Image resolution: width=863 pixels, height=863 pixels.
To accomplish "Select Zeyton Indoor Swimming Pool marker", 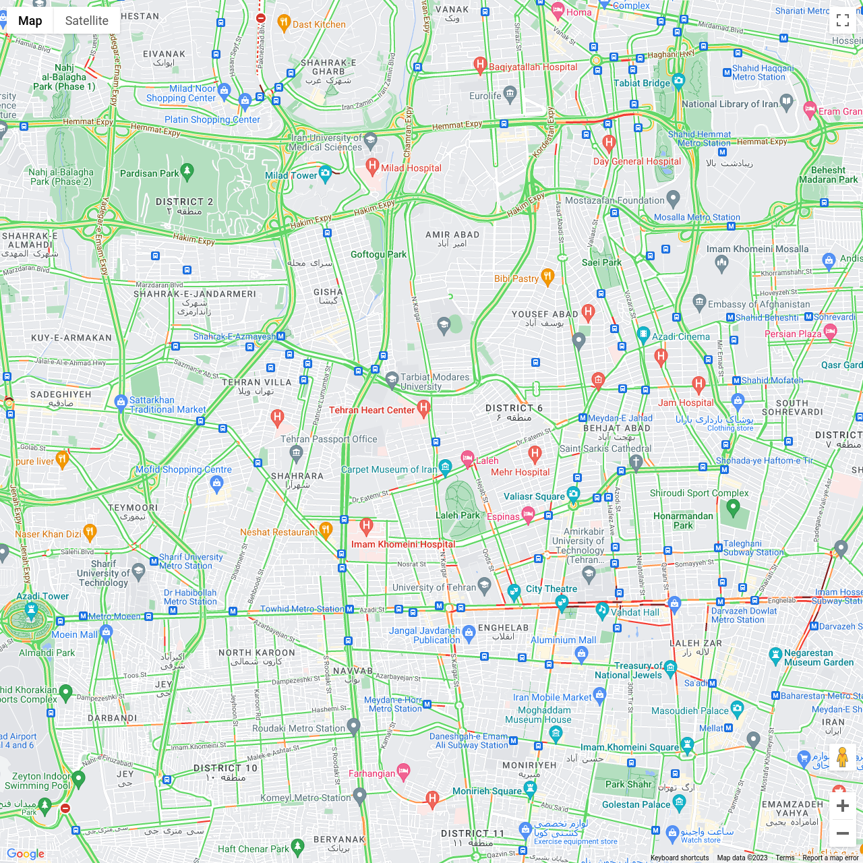I will [x=79, y=779].
